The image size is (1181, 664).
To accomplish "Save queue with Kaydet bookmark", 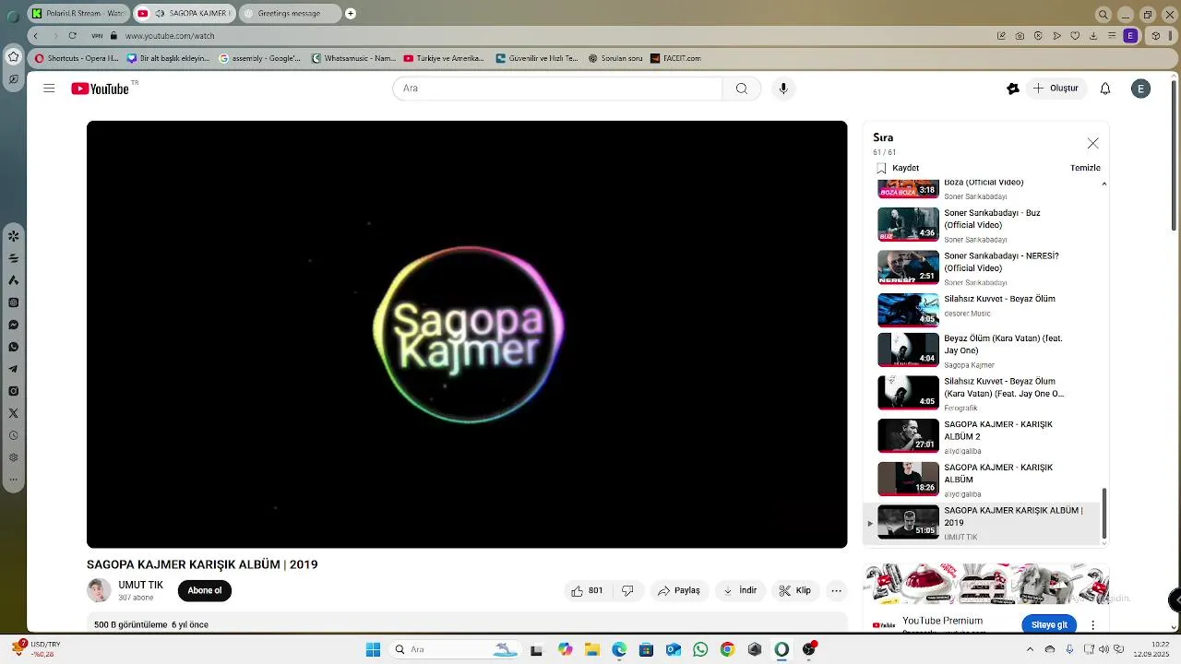I will (898, 168).
